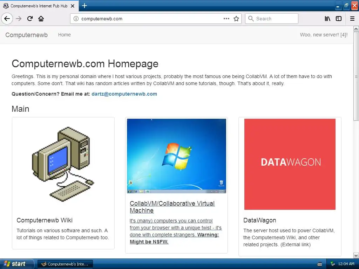Click the 'Main' section heading
The height and width of the screenshot is (269, 359).
tap(20, 109)
